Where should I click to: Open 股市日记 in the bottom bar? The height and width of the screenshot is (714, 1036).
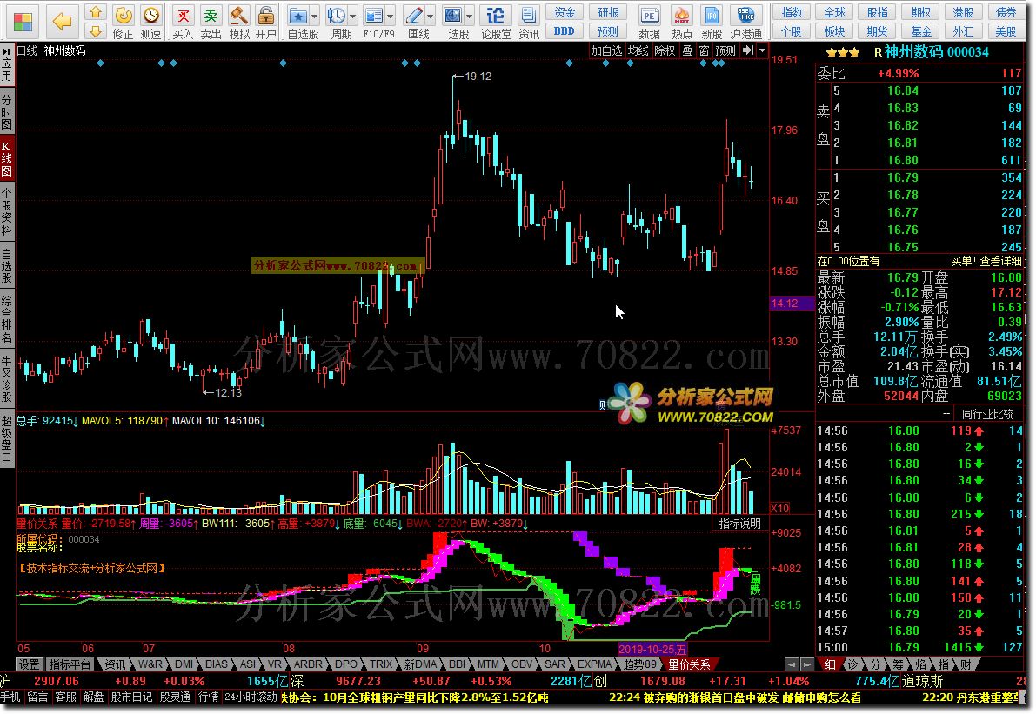click(131, 697)
